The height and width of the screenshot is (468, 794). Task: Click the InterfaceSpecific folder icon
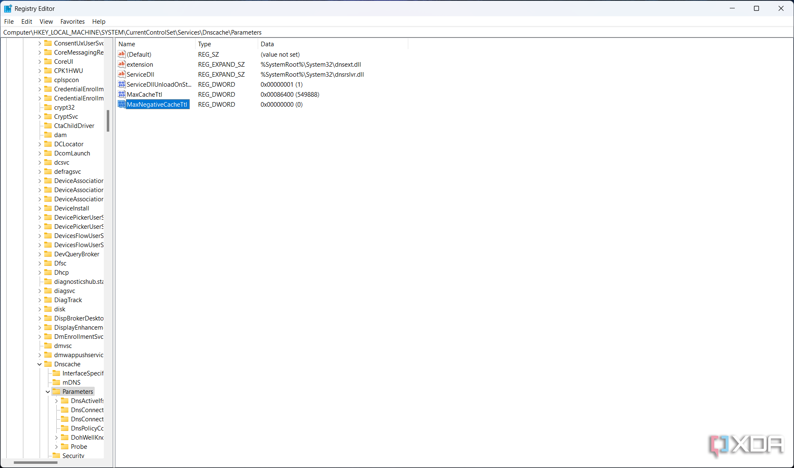coord(56,373)
